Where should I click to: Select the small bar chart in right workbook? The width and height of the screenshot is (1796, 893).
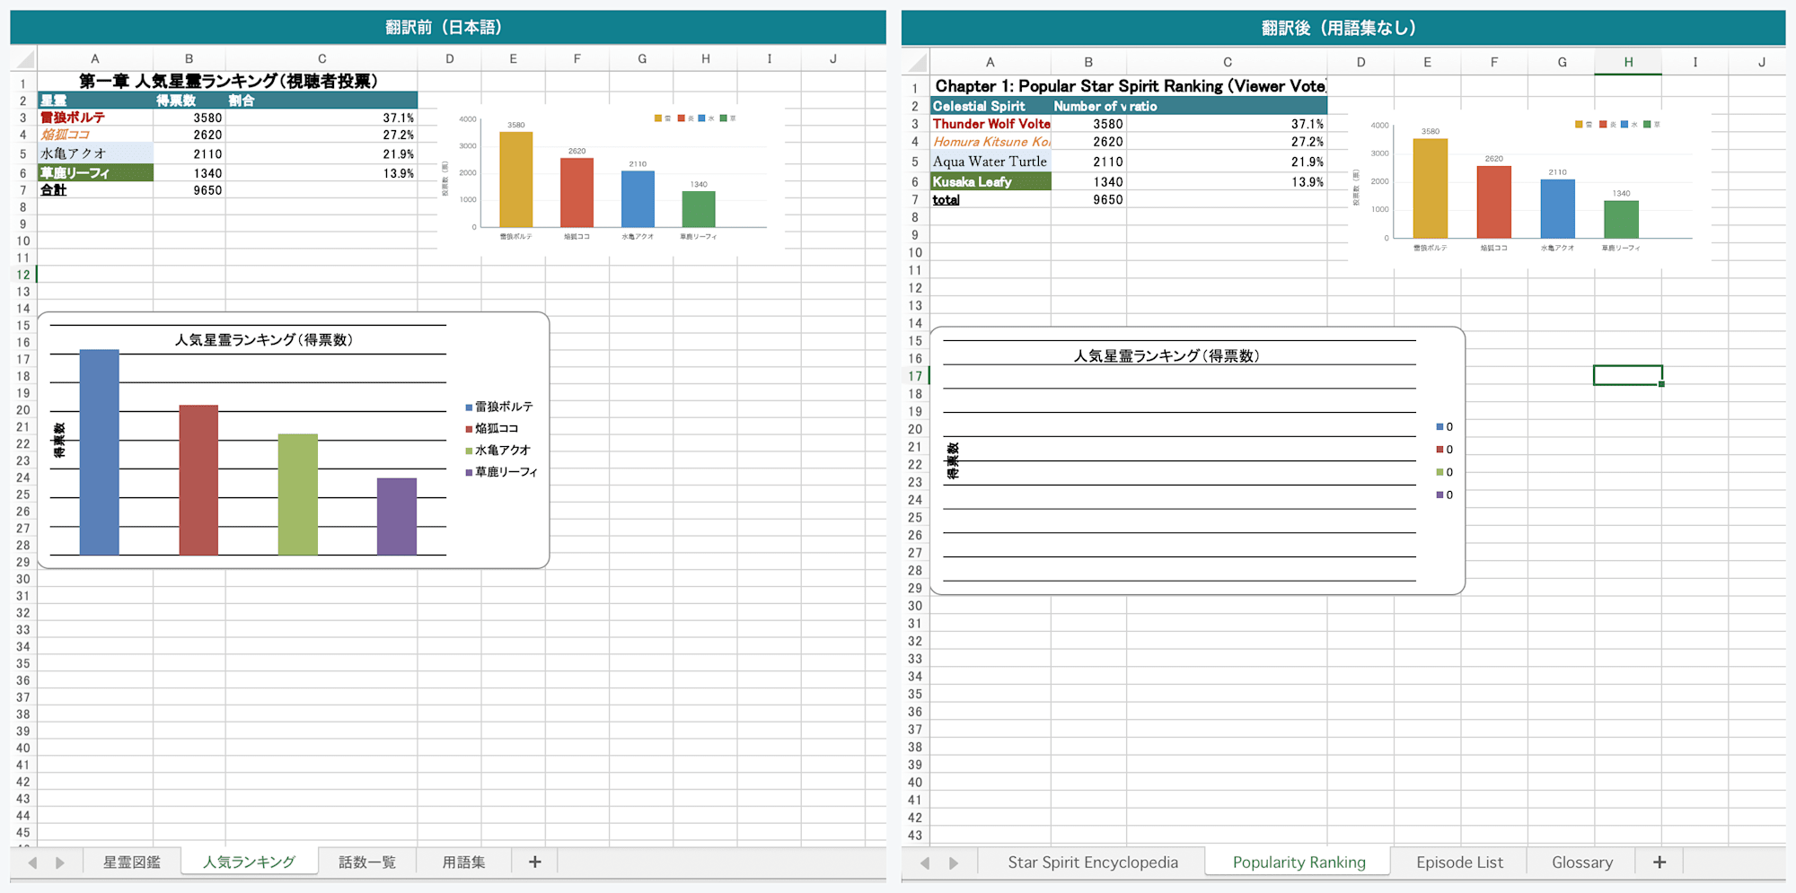[1529, 187]
